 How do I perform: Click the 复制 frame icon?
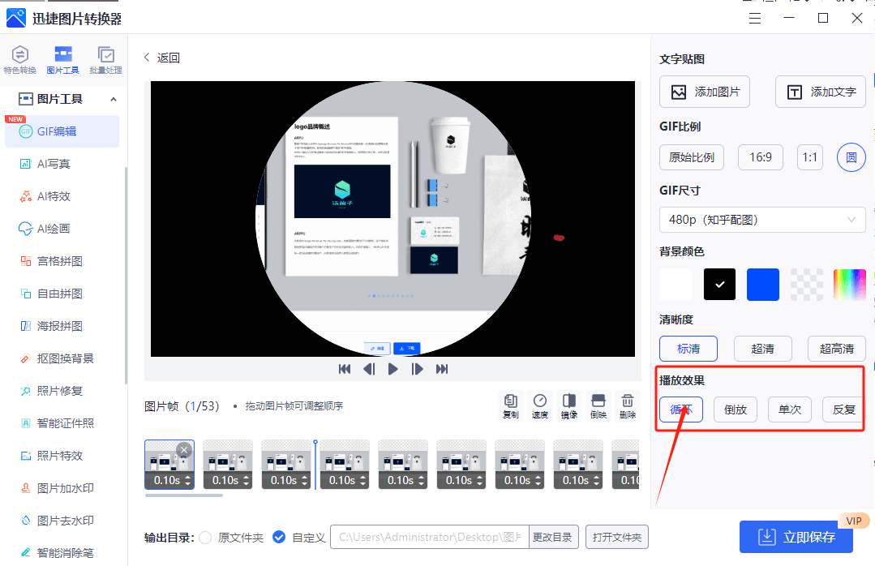click(x=511, y=405)
